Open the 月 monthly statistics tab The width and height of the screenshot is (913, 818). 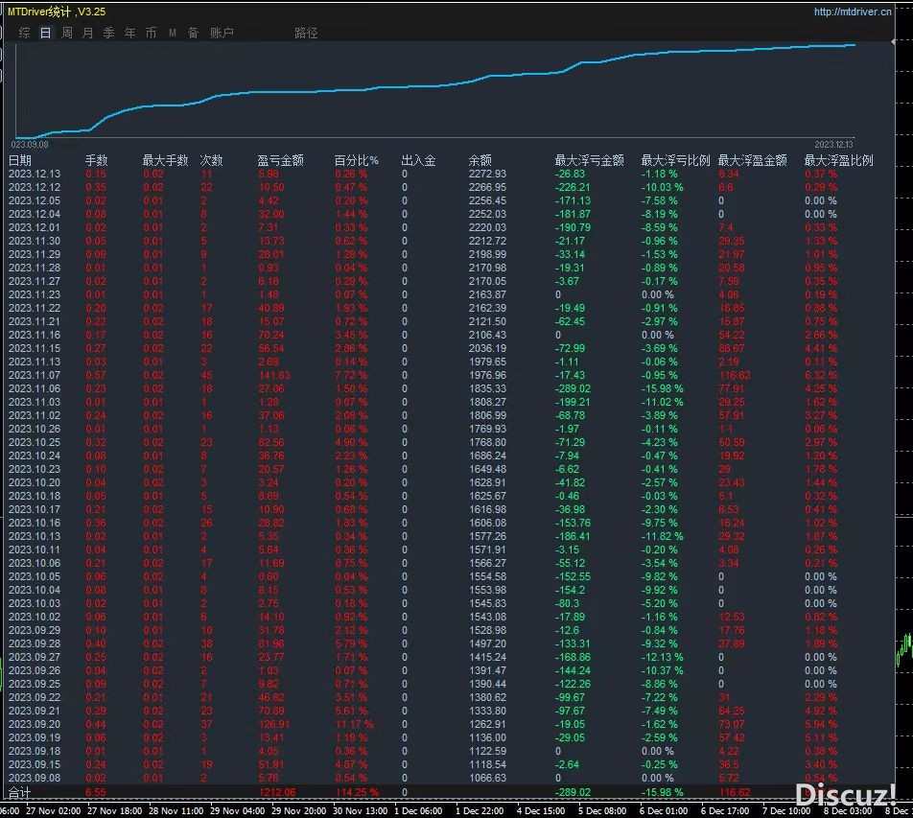[88, 33]
